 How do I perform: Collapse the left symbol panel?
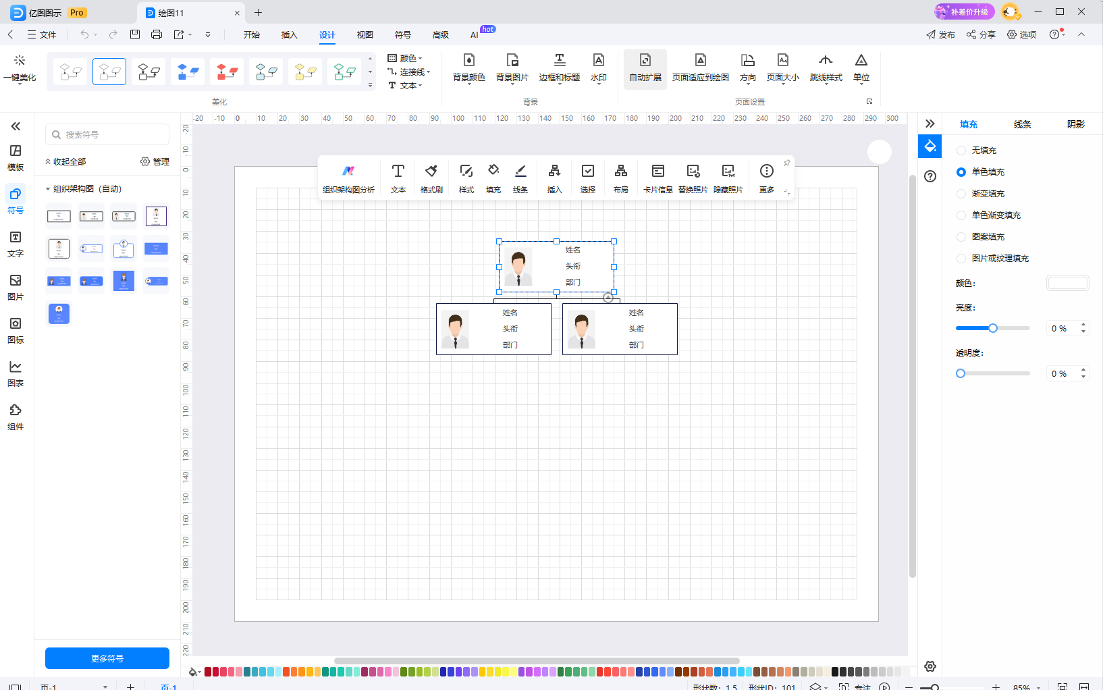click(x=16, y=126)
